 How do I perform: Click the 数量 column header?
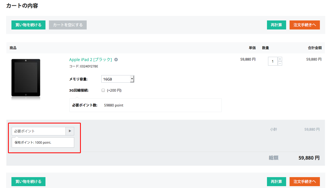[x=265, y=48]
